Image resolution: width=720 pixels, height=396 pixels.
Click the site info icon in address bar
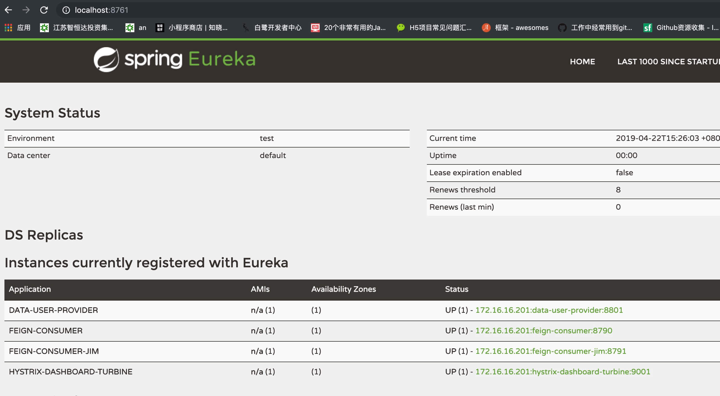pos(66,10)
